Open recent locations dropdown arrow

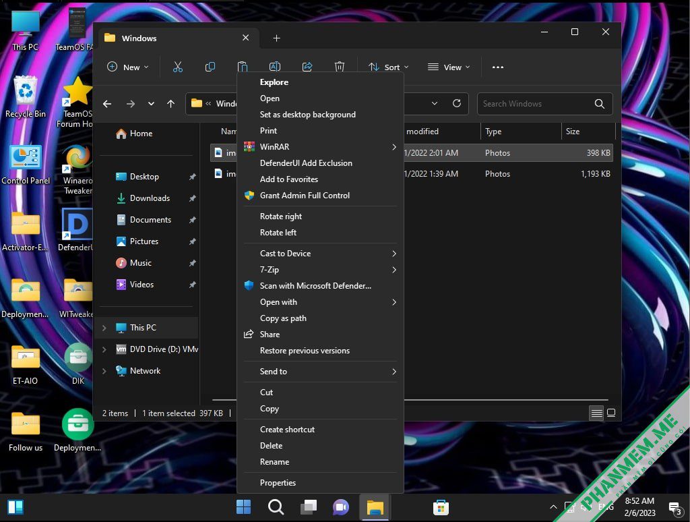click(x=151, y=104)
